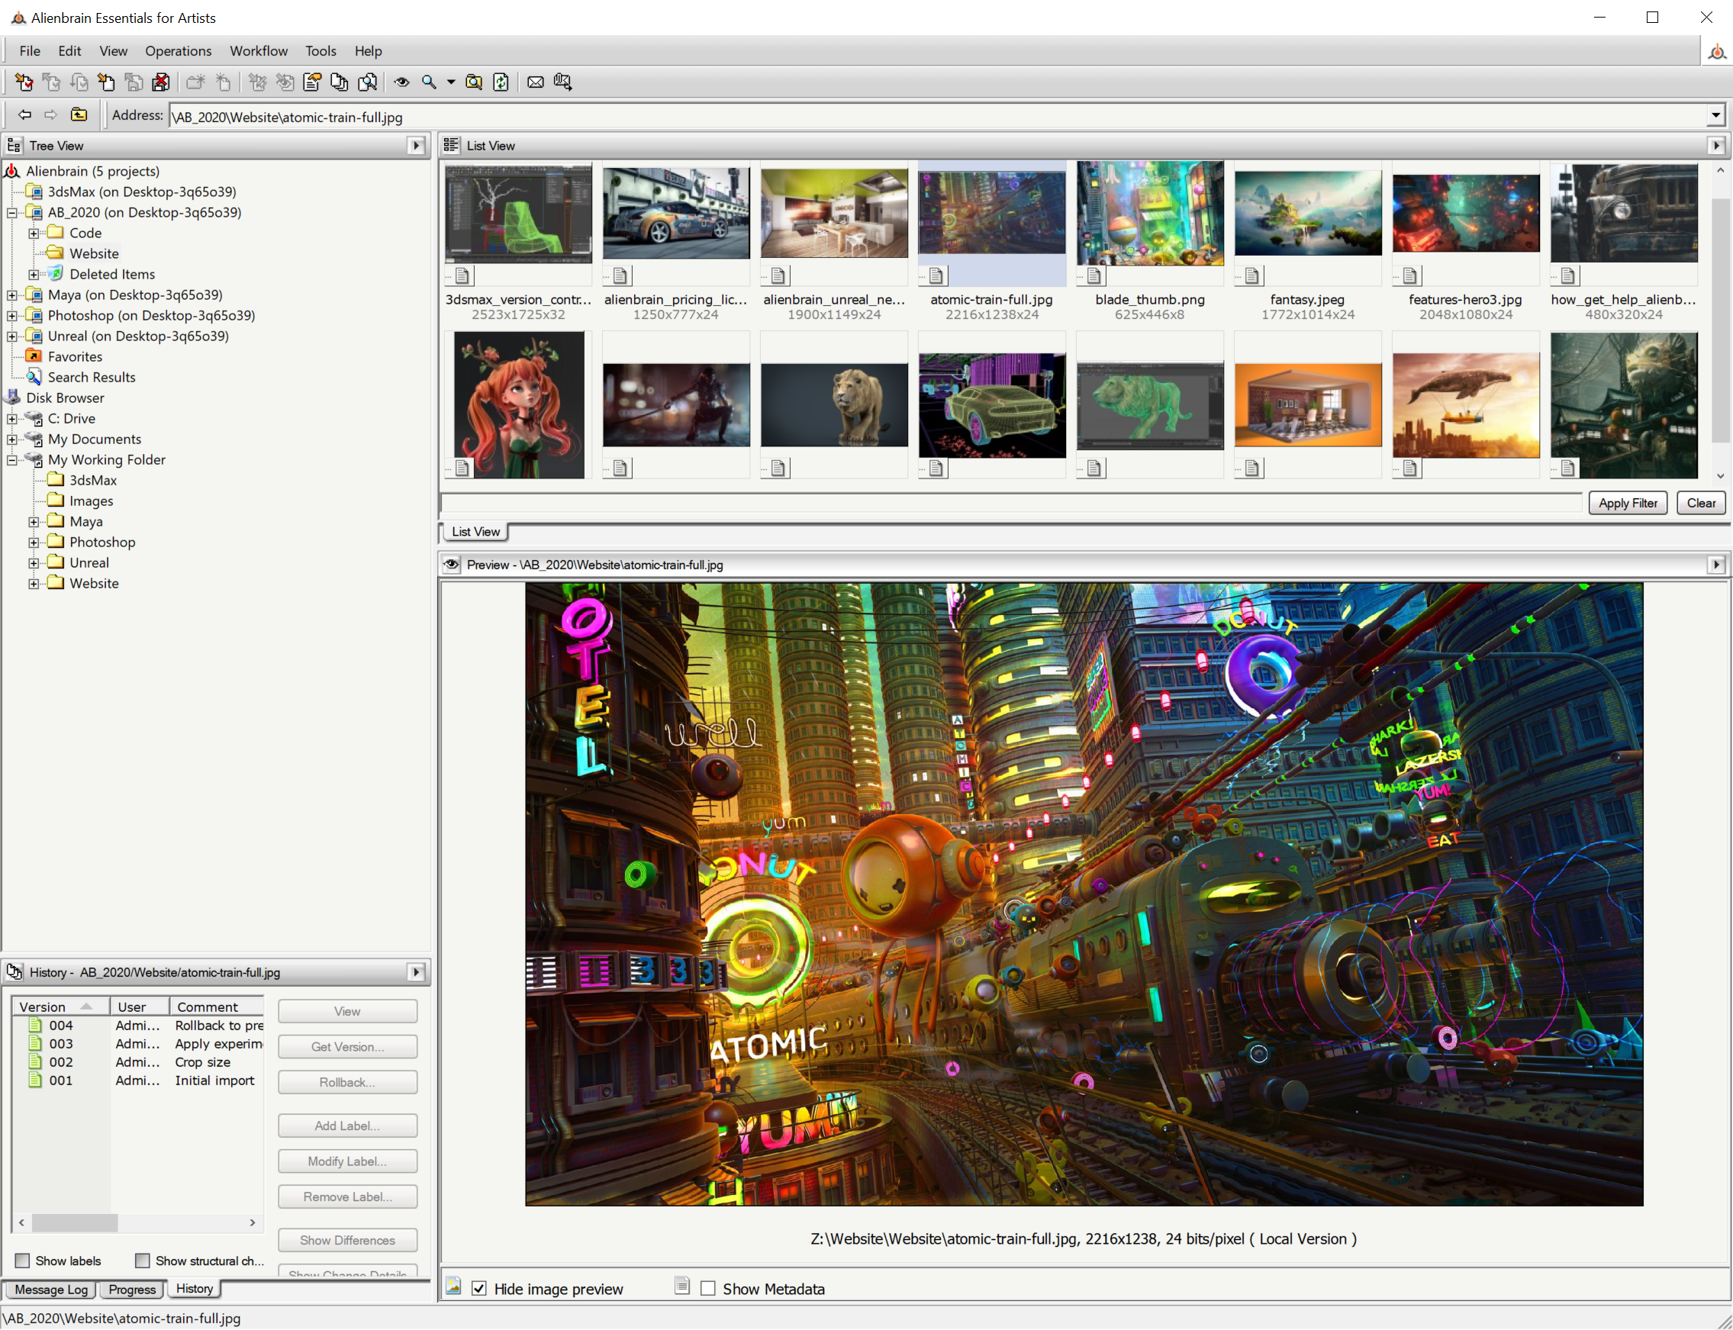
Task: Click the green refresh arrows toolbar icon
Action: [x=501, y=82]
